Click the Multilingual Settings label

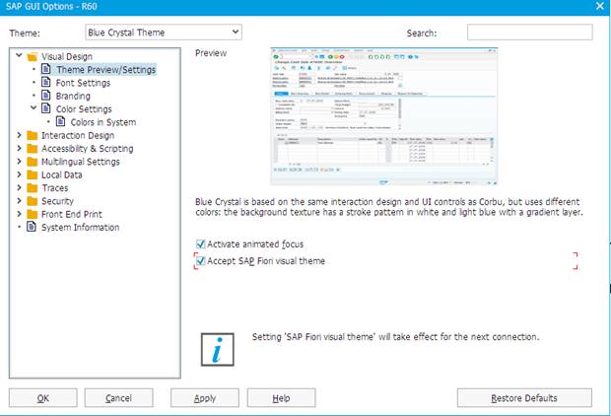coord(81,162)
